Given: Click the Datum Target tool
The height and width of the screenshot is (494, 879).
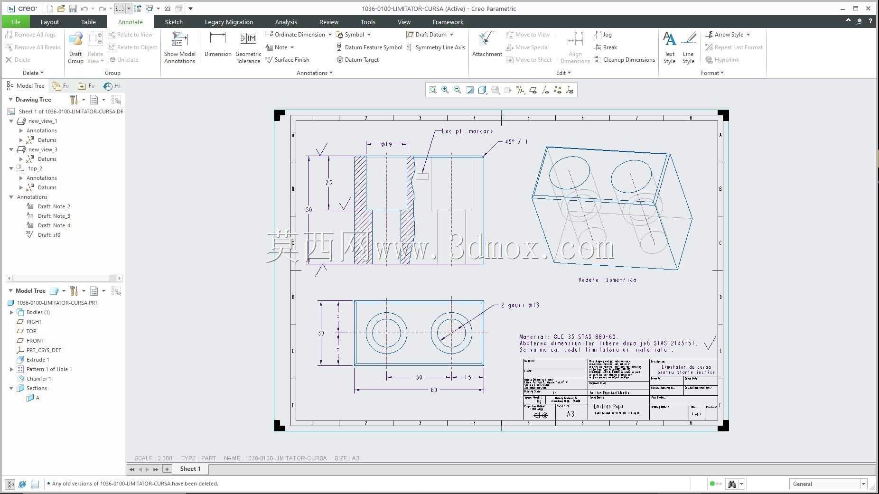Looking at the screenshot, I should point(357,60).
